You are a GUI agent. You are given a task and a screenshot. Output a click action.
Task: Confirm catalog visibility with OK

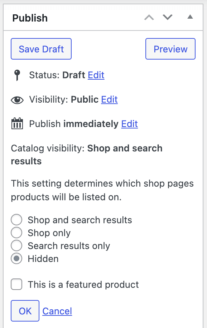click(25, 311)
